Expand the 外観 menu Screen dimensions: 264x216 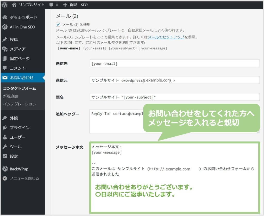(14, 118)
